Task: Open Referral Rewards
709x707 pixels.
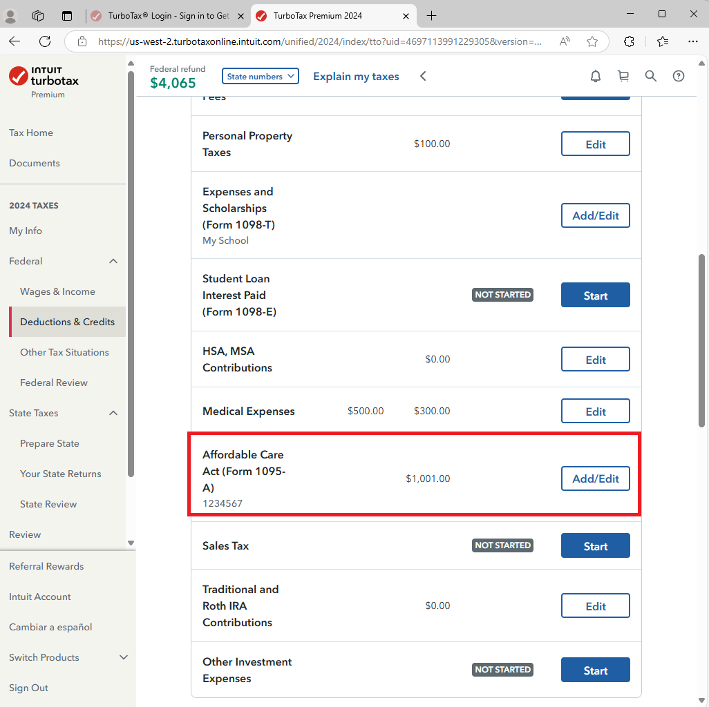Action: click(x=46, y=567)
